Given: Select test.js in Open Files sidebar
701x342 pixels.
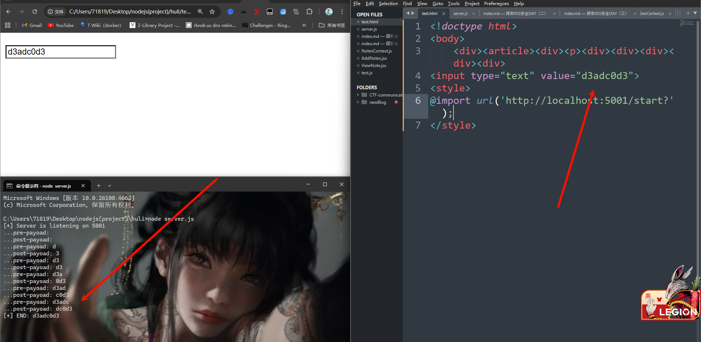Looking at the screenshot, I should [367, 73].
